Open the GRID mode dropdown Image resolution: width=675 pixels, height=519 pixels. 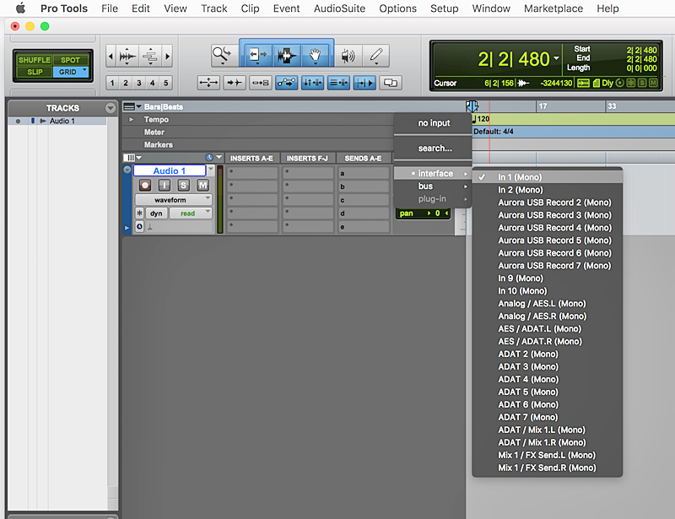tap(85, 70)
